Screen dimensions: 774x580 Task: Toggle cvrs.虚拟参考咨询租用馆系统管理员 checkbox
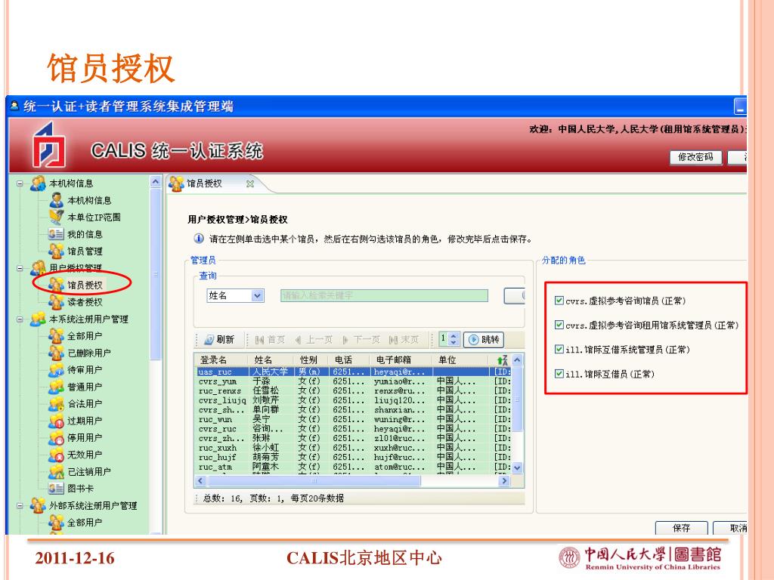click(x=559, y=325)
